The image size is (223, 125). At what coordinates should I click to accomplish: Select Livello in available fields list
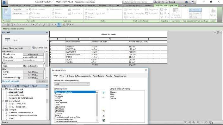pyautogui.click(x=57, y=105)
